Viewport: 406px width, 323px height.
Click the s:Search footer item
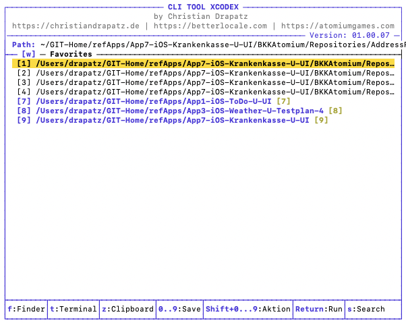(366, 309)
